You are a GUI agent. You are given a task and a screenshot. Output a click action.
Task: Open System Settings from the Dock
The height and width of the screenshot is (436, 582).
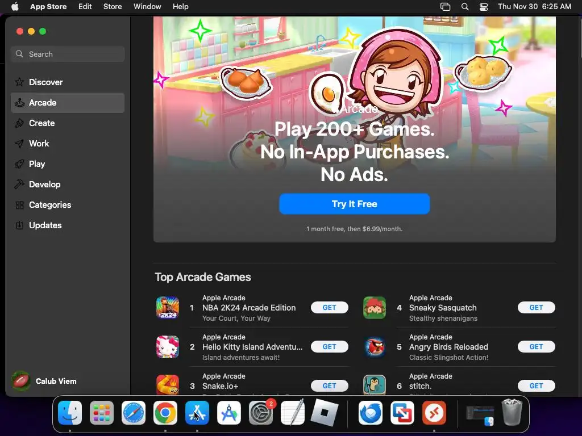click(x=261, y=413)
